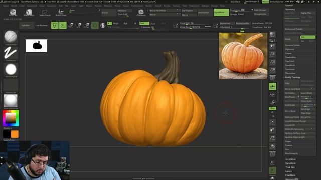
Task: Expand the Dynamic Subdiv section
Action: (x=292, y=45)
